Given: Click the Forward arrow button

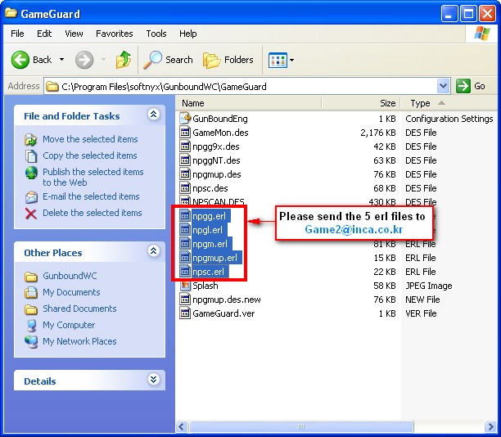Looking at the screenshot, I should (84, 60).
